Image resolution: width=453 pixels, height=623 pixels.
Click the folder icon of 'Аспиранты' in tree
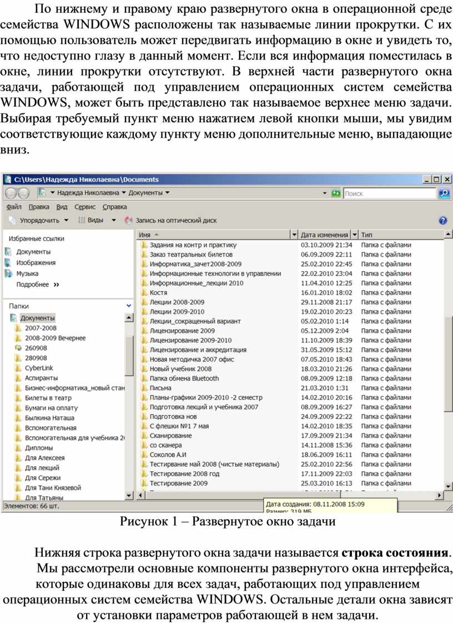[18, 378]
